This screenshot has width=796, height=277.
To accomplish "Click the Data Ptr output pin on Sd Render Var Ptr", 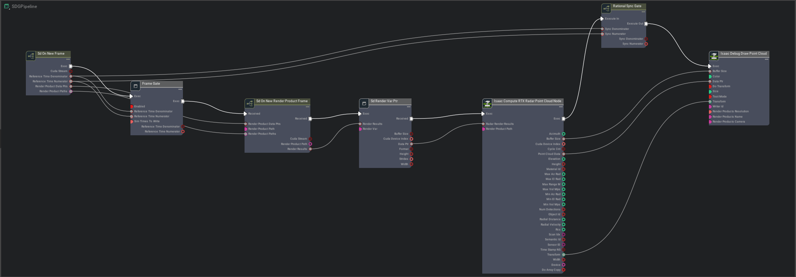I will 412,144.
